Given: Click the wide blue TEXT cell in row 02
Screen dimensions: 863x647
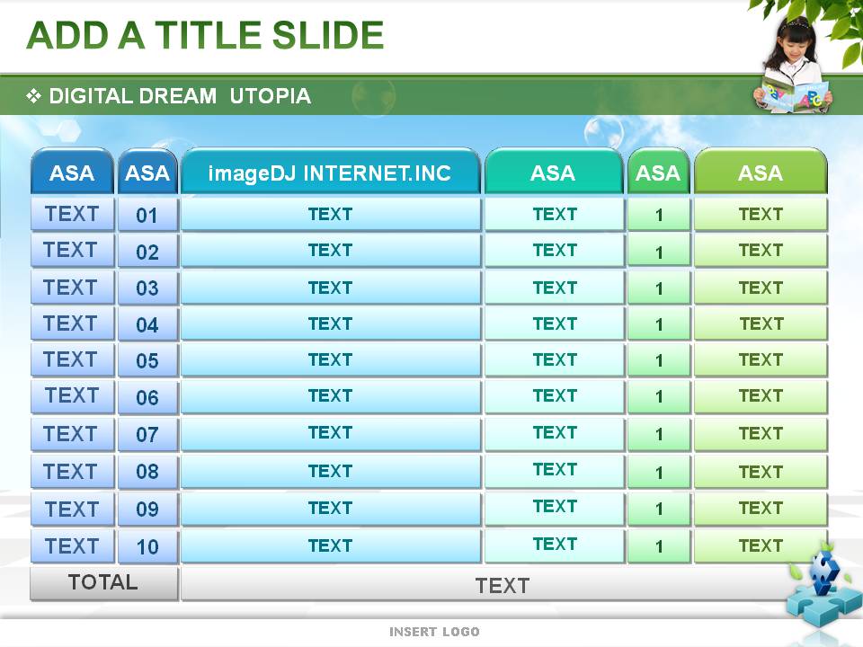Looking at the screenshot, I should [330, 251].
